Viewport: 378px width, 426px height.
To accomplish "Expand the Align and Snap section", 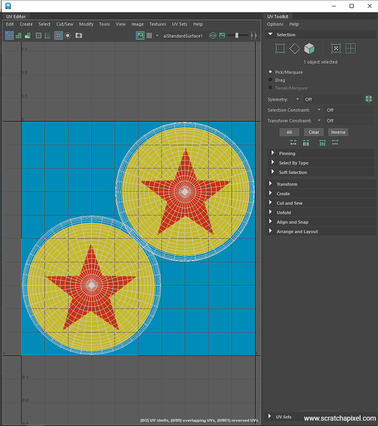I will [x=270, y=222].
